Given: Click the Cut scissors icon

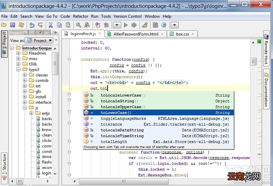Looking at the screenshot, I should (51, 25).
